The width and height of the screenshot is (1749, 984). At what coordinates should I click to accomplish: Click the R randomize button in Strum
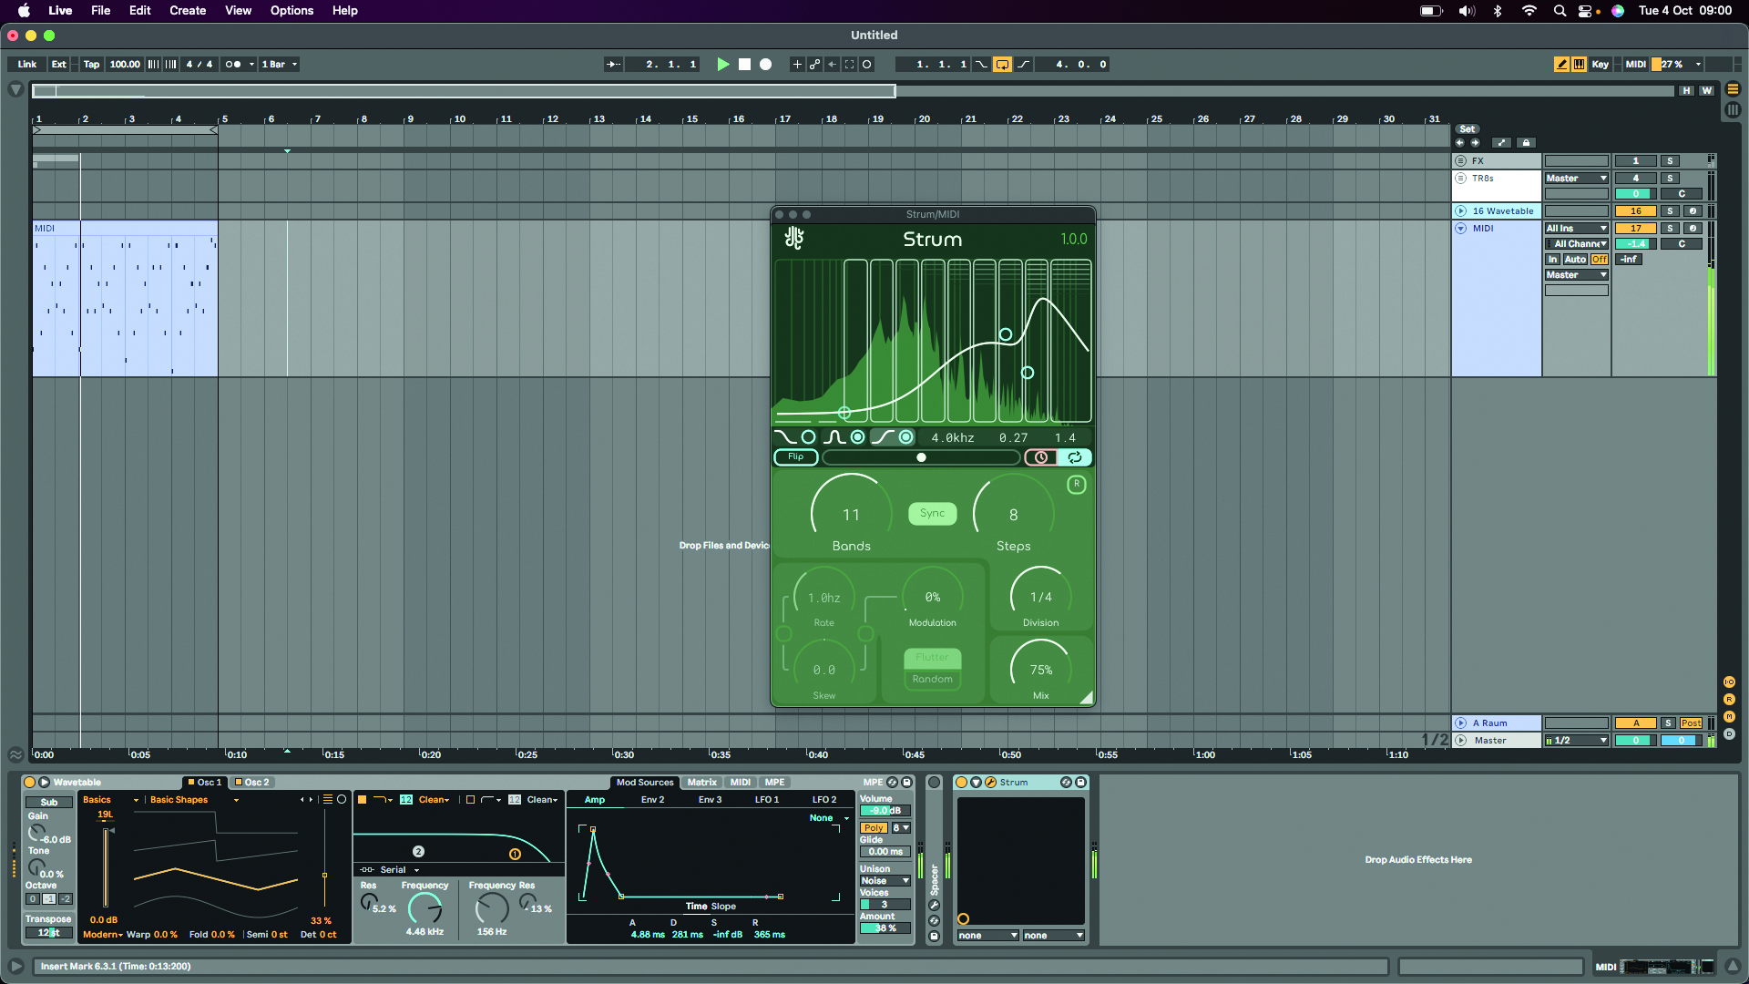pos(1077,485)
